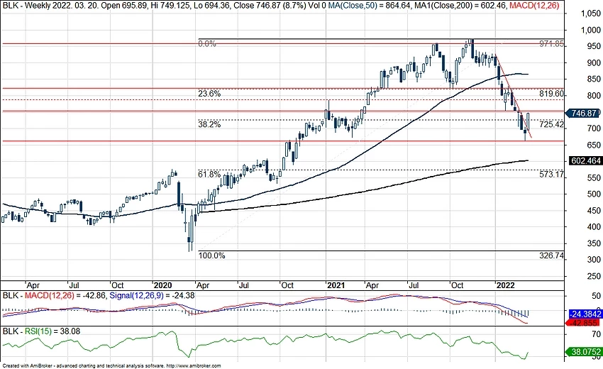This screenshot has width=603, height=369.
Task: Click the 70 level on RSI axis
Action: pos(597,334)
